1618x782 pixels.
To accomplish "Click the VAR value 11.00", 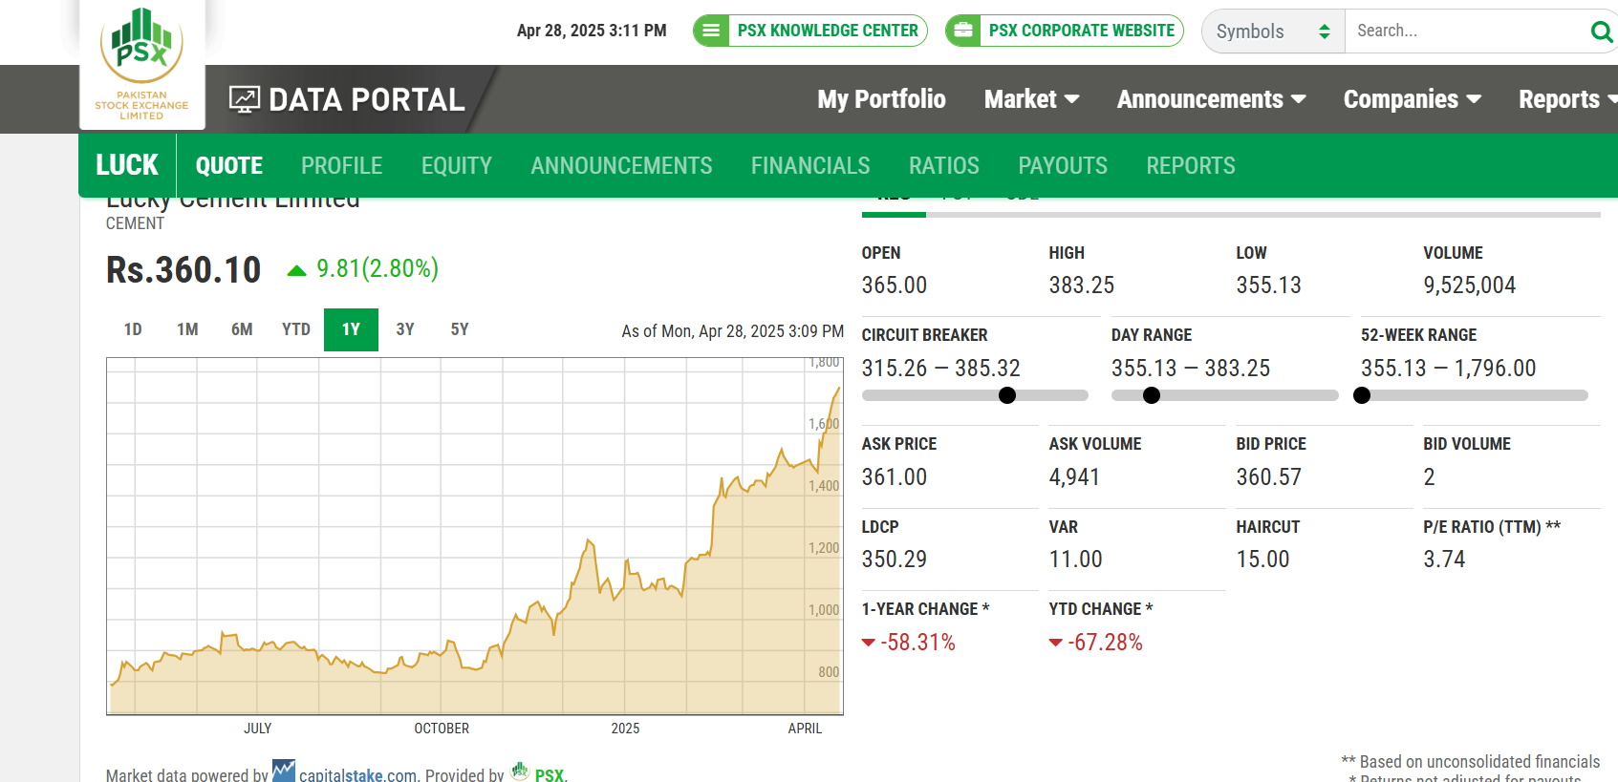I will [x=1076, y=560].
